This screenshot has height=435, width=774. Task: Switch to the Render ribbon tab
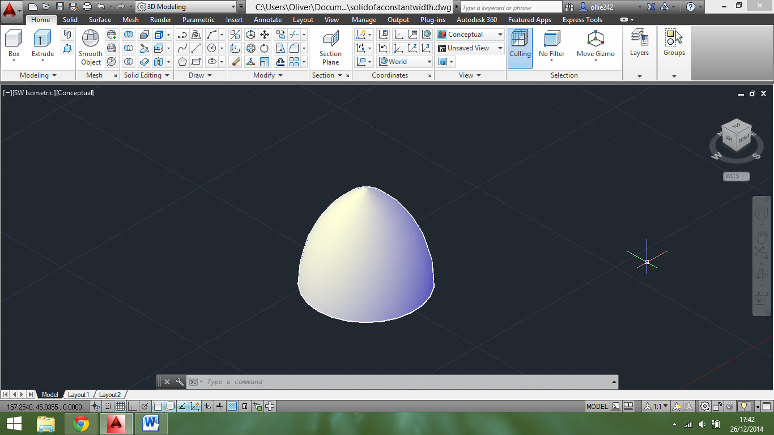point(160,20)
